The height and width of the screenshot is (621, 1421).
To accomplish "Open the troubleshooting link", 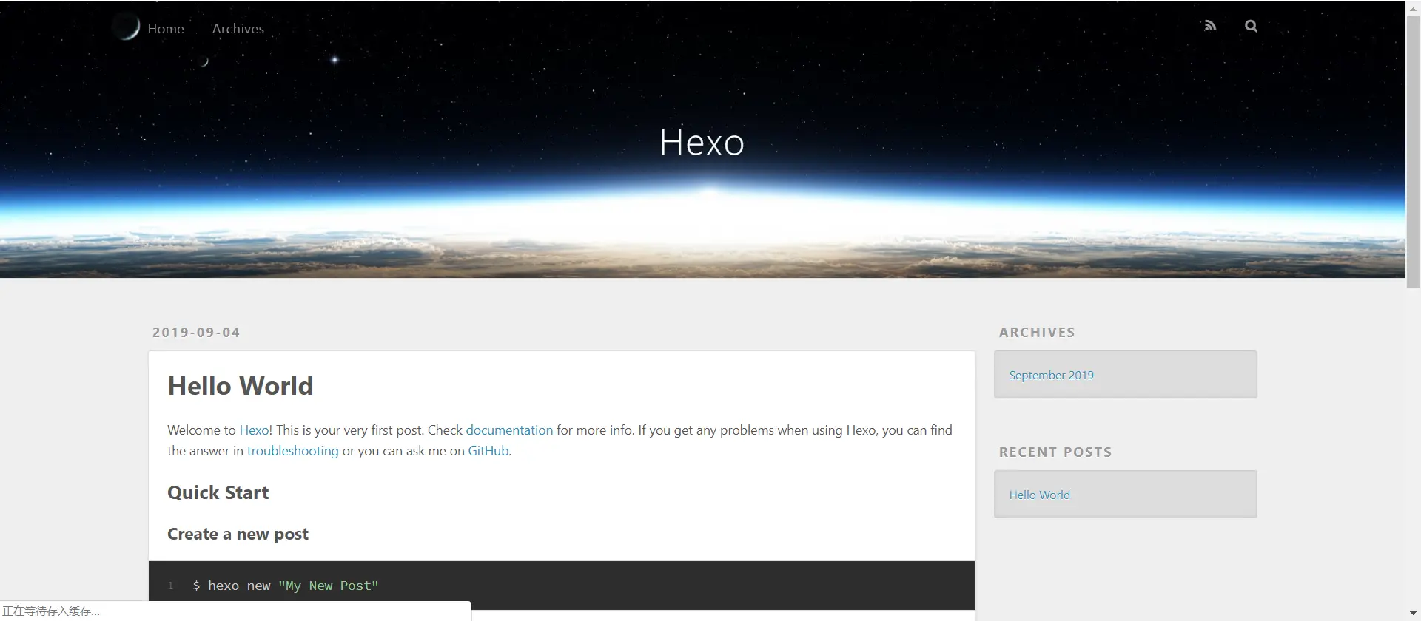I will click(292, 451).
